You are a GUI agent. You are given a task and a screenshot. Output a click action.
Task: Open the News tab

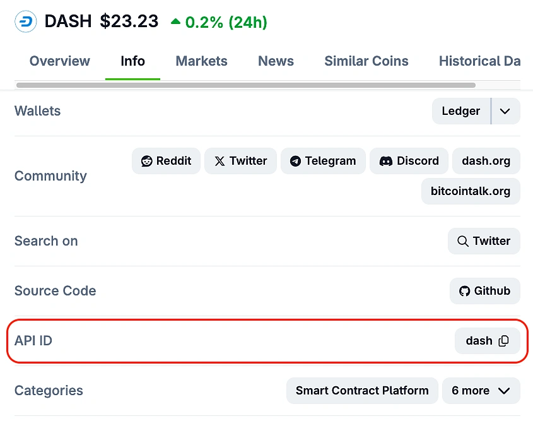[276, 61]
